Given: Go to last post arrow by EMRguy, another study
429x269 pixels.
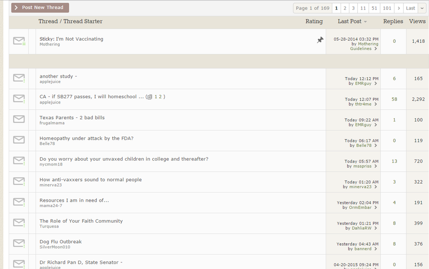Looking at the screenshot, I should (x=376, y=84).
